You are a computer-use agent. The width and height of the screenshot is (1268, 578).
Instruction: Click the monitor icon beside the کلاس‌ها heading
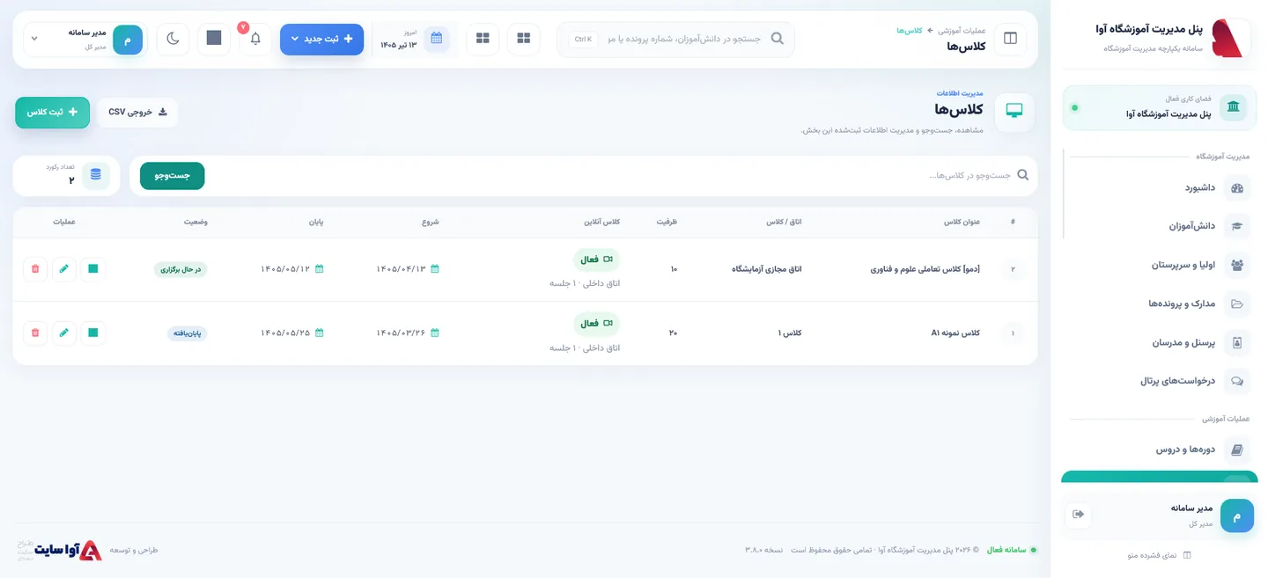[x=1014, y=111]
